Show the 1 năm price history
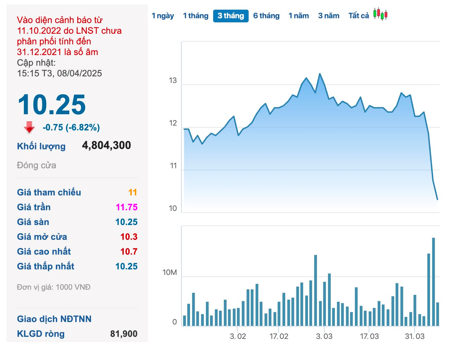Viewport: 458px width, 342px height. click(x=299, y=16)
